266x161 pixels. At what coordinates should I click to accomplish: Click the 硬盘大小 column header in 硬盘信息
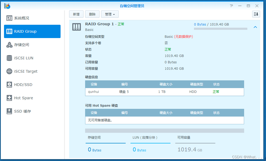pyautogui.click(x=166, y=84)
